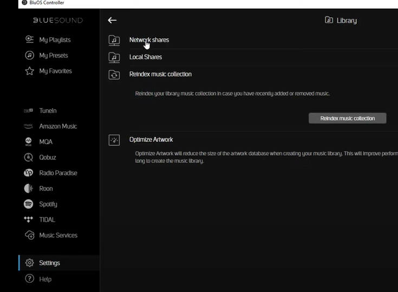Click the Help question mark icon
The width and height of the screenshot is (398, 292).
tap(29, 278)
